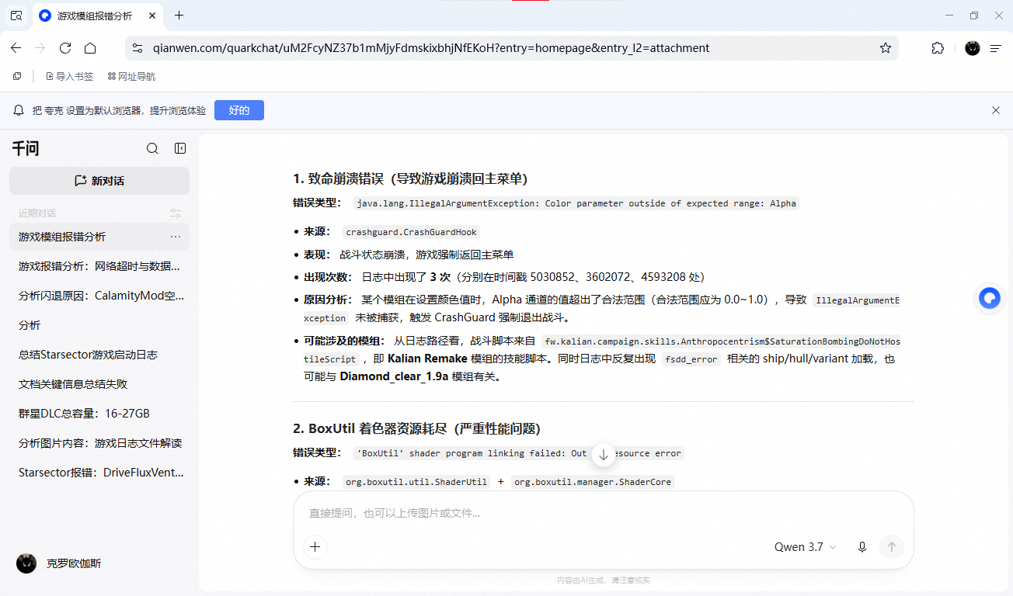Jump to bottom with down-arrow button

(604, 455)
